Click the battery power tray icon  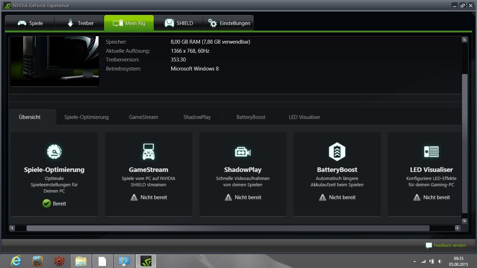(432, 261)
